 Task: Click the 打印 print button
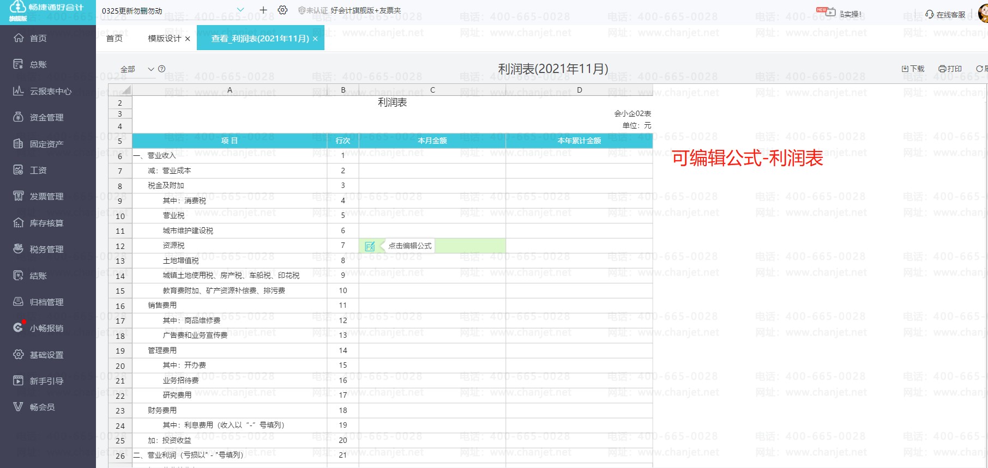click(x=950, y=69)
